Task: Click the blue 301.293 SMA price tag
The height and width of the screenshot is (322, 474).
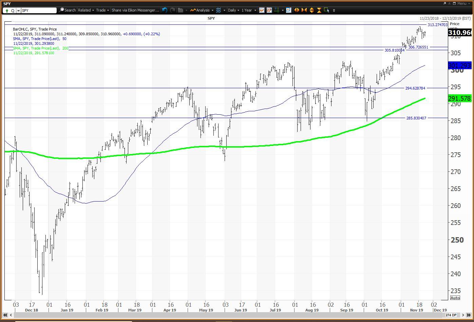Action: coord(460,65)
